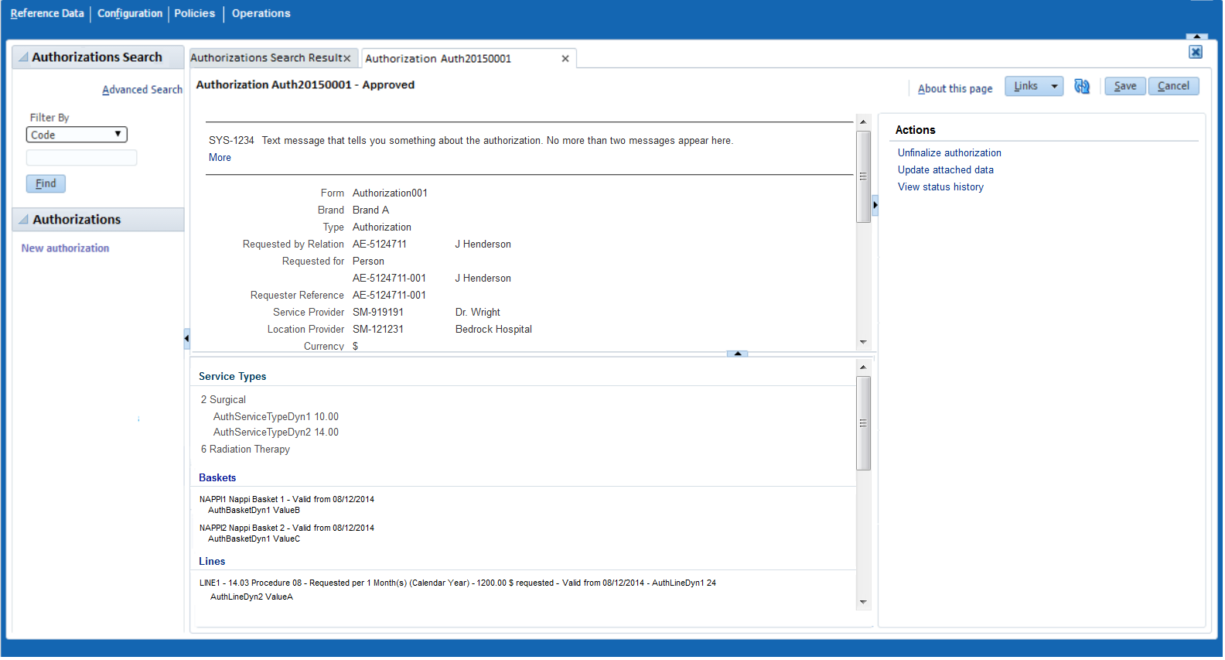Image resolution: width=1225 pixels, height=660 pixels.
Task: Click the Service Types pane scrollbar thumb
Action: (x=865, y=424)
